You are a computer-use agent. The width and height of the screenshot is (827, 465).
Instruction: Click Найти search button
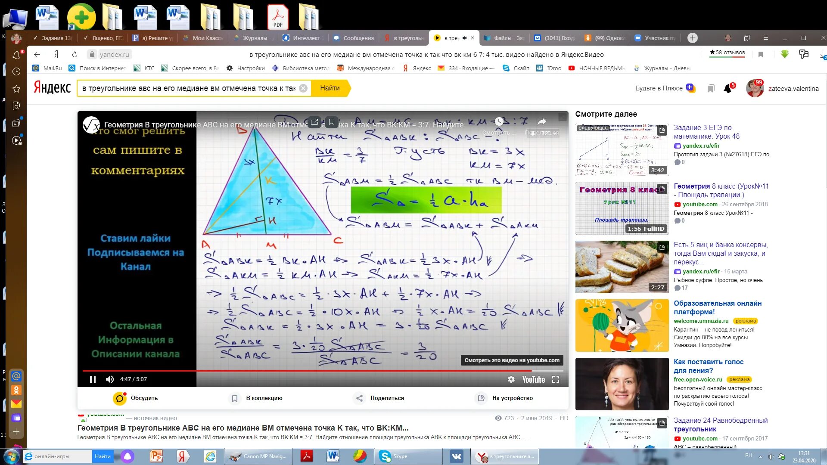[330, 88]
